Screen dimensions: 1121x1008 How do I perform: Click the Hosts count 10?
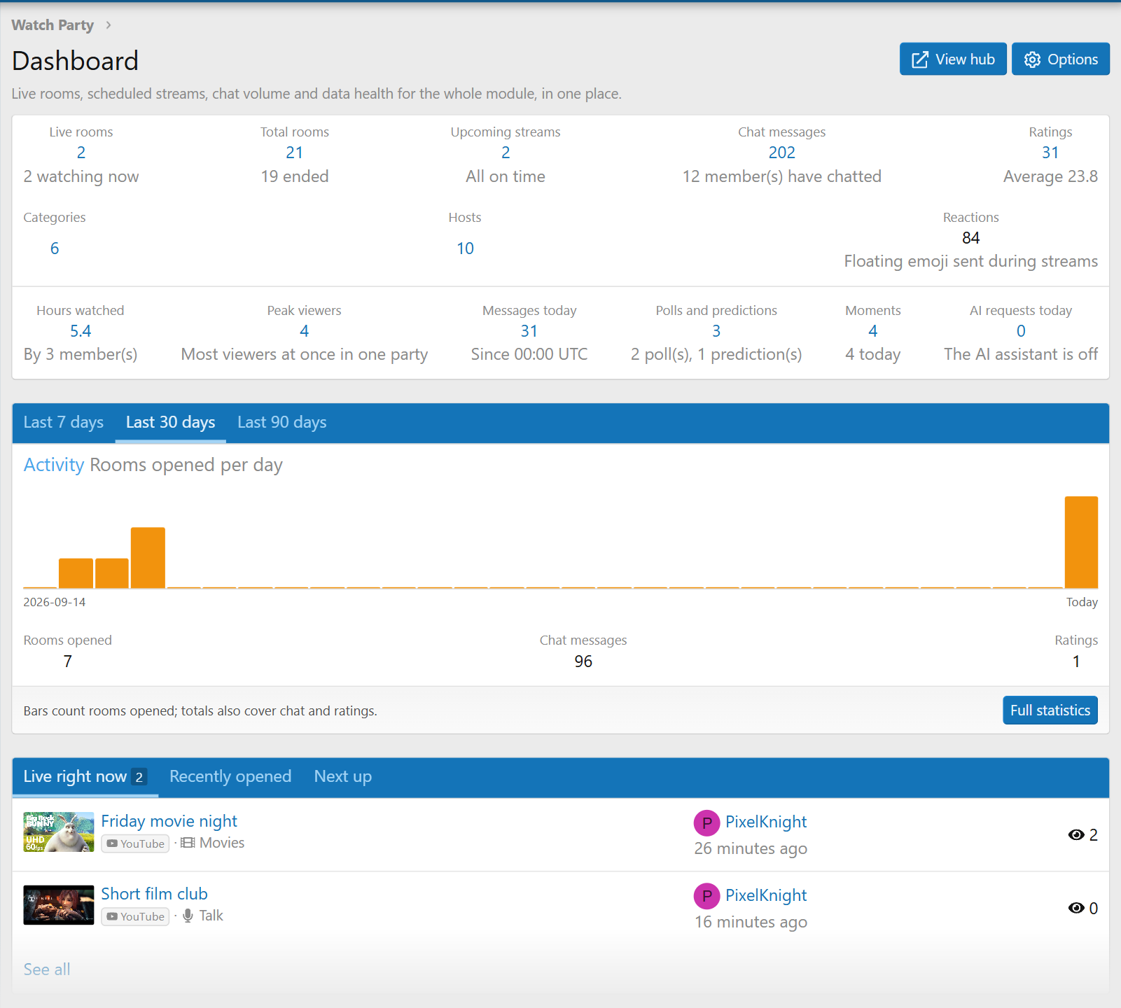[465, 248]
